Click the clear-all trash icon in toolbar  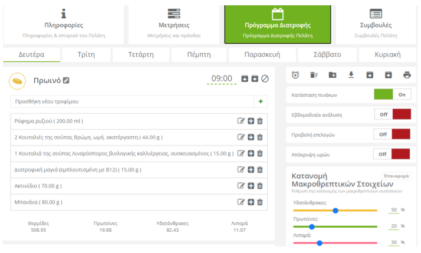tap(314, 75)
